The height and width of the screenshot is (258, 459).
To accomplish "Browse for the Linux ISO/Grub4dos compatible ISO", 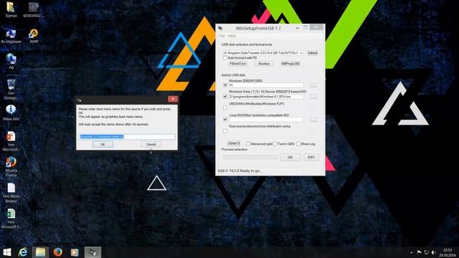I will pyautogui.click(x=313, y=120).
